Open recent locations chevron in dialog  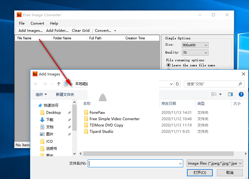coord(52,84)
